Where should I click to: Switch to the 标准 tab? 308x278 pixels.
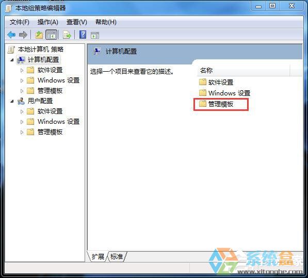117,256
